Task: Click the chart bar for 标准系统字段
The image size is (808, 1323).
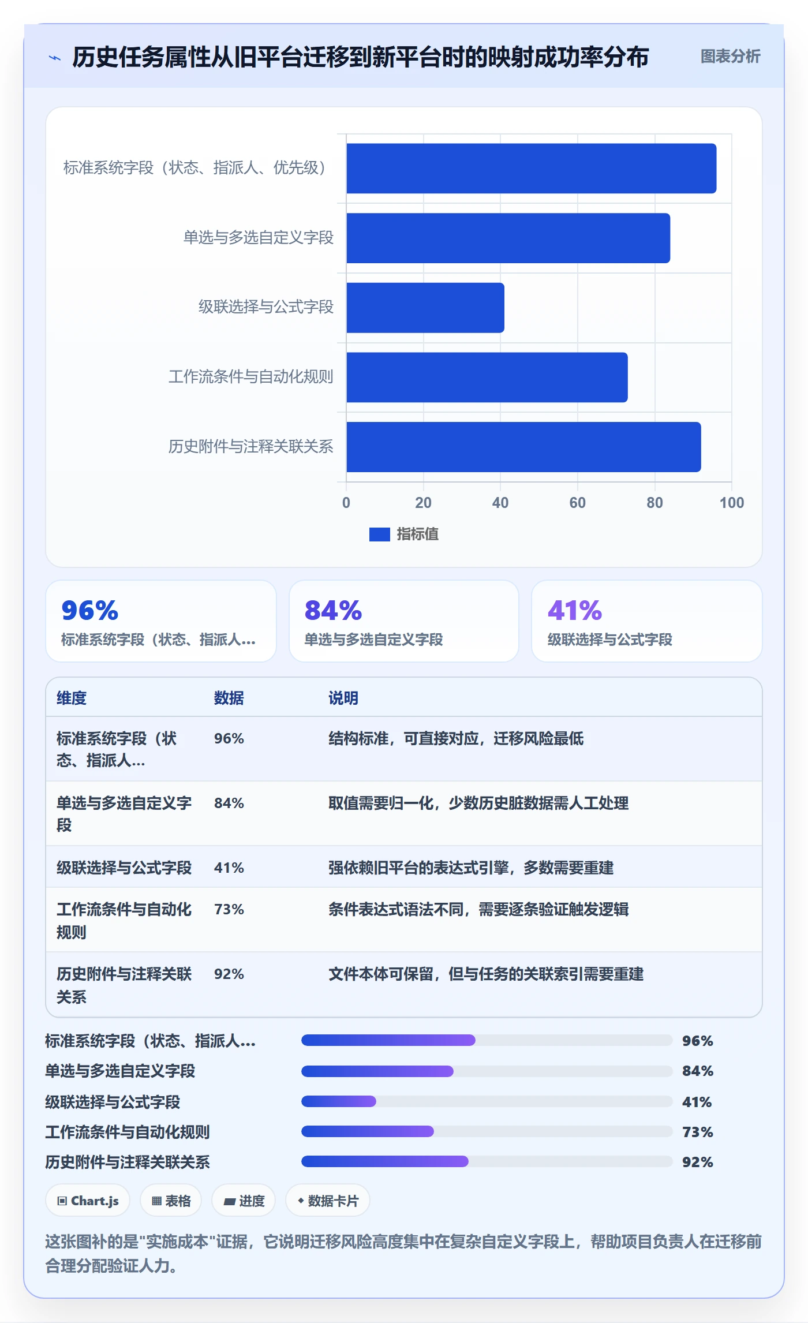Action: coord(531,169)
